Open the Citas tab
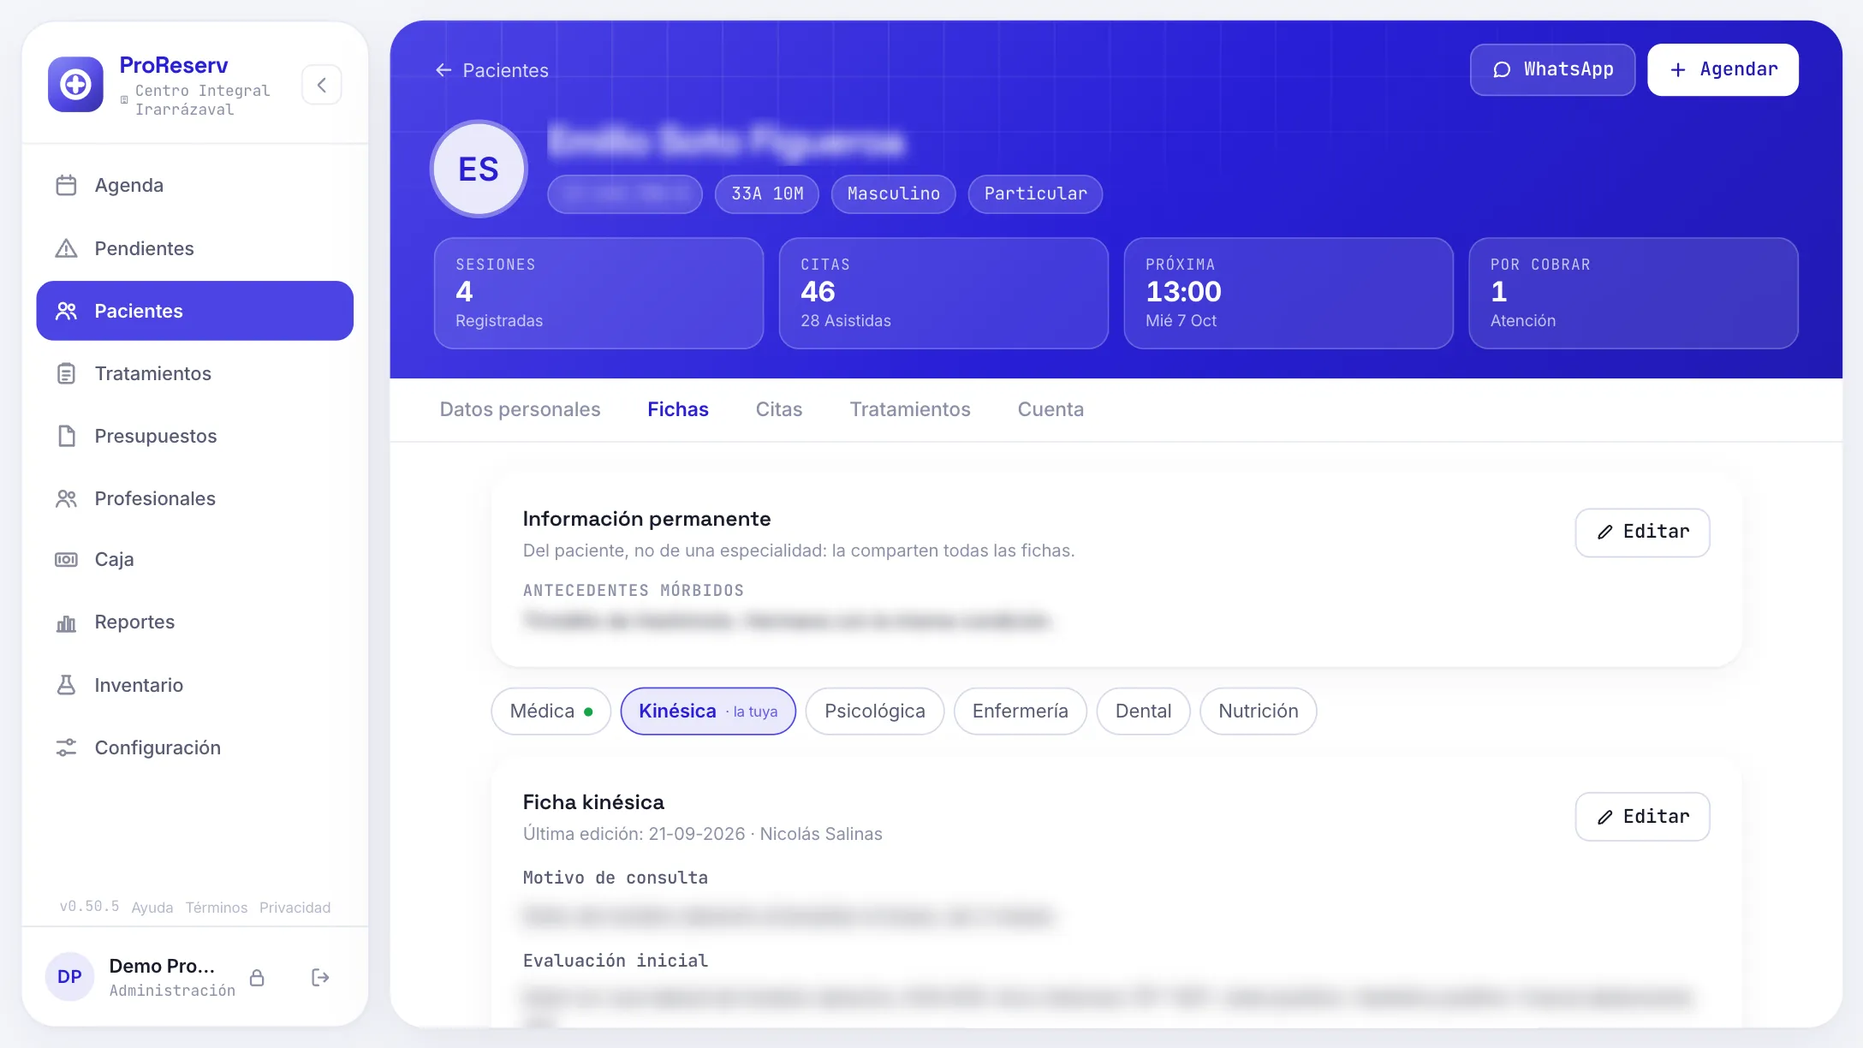This screenshot has height=1048, width=1863. point(779,409)
